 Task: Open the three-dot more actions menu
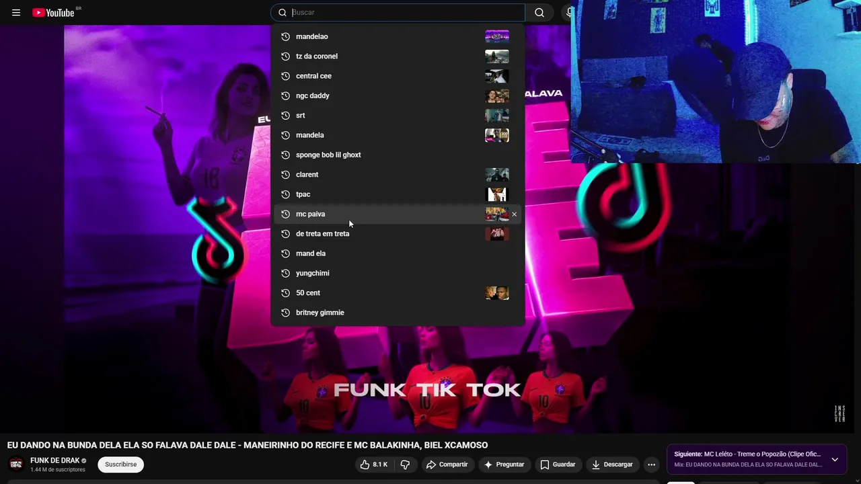pos(651,465)
